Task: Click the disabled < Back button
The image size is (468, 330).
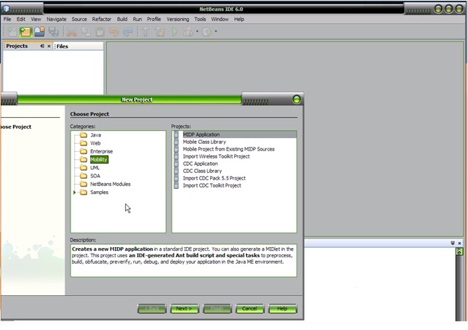Action: pos(152,309)
